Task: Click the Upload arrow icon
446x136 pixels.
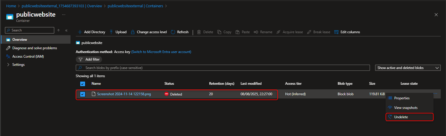Action: point(111,32)
